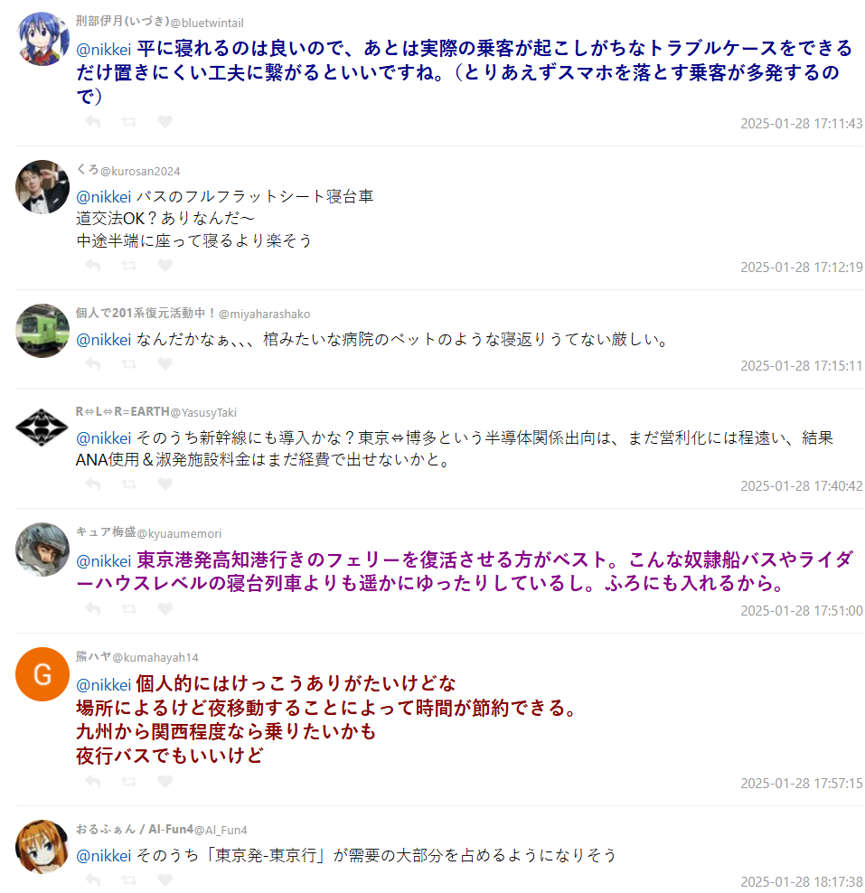
Task: Click the green train avatar of miyaharashako
Action: pyautogui.click(x=42, y=331)
